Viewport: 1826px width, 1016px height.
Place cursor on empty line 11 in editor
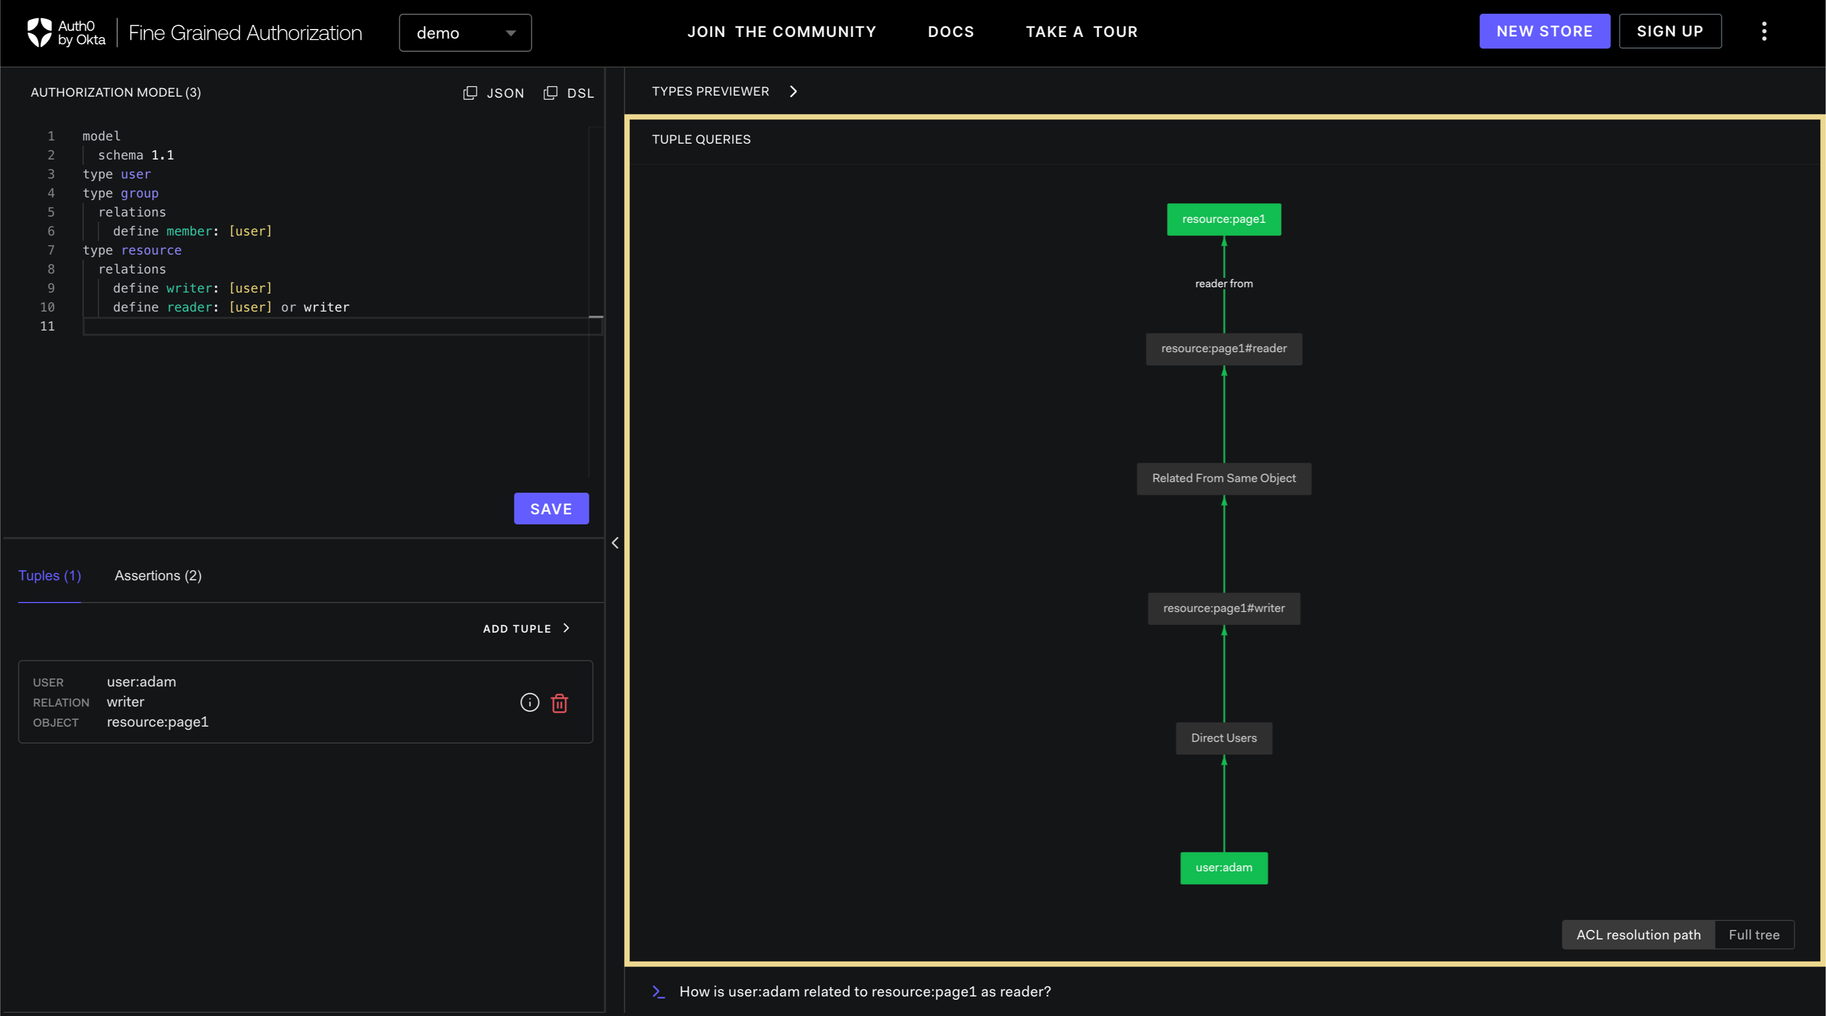(x=342, y=326)
